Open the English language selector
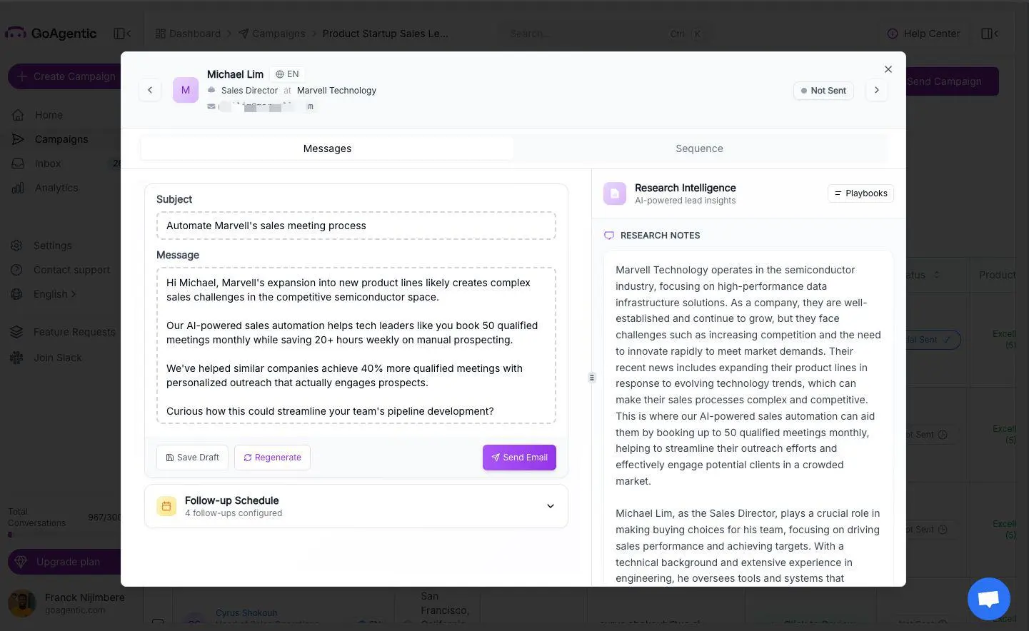Image resolution: width=1029 pixels, height=631 pixels. [54, 294]
